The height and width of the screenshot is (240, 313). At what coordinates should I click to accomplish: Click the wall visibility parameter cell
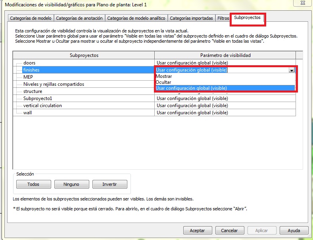click(x=225, y=113)
